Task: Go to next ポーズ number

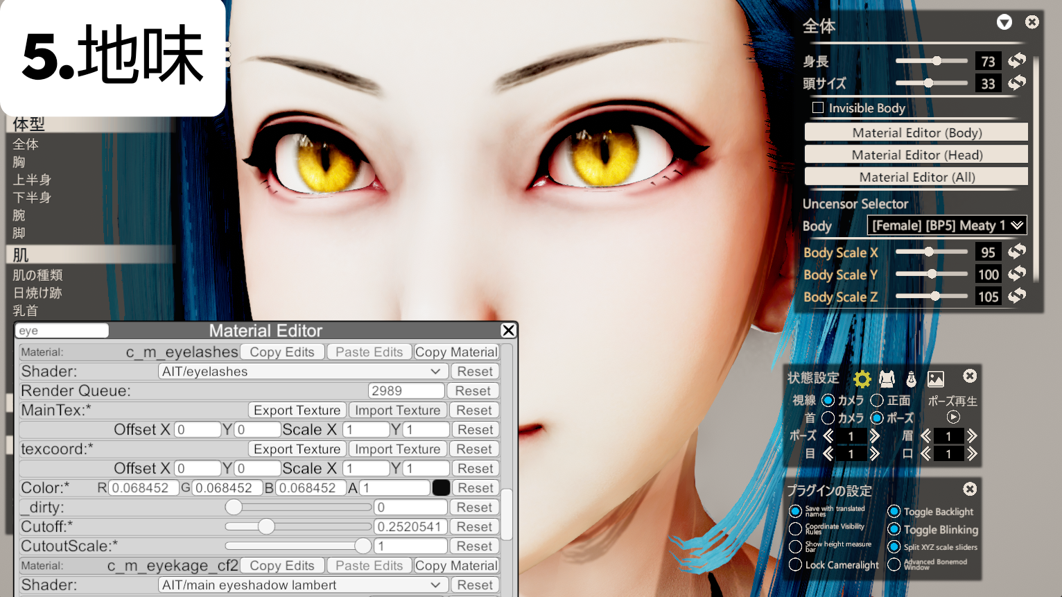Action: [x=874, y=436]
